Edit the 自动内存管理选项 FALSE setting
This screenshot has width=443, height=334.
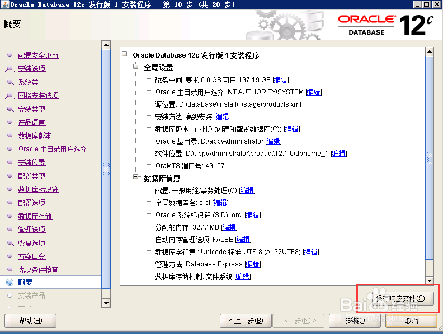[243, 240]
